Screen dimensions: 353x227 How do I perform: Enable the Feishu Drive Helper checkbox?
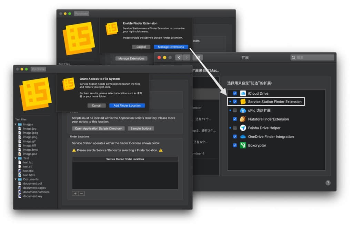tap(235, 128)
